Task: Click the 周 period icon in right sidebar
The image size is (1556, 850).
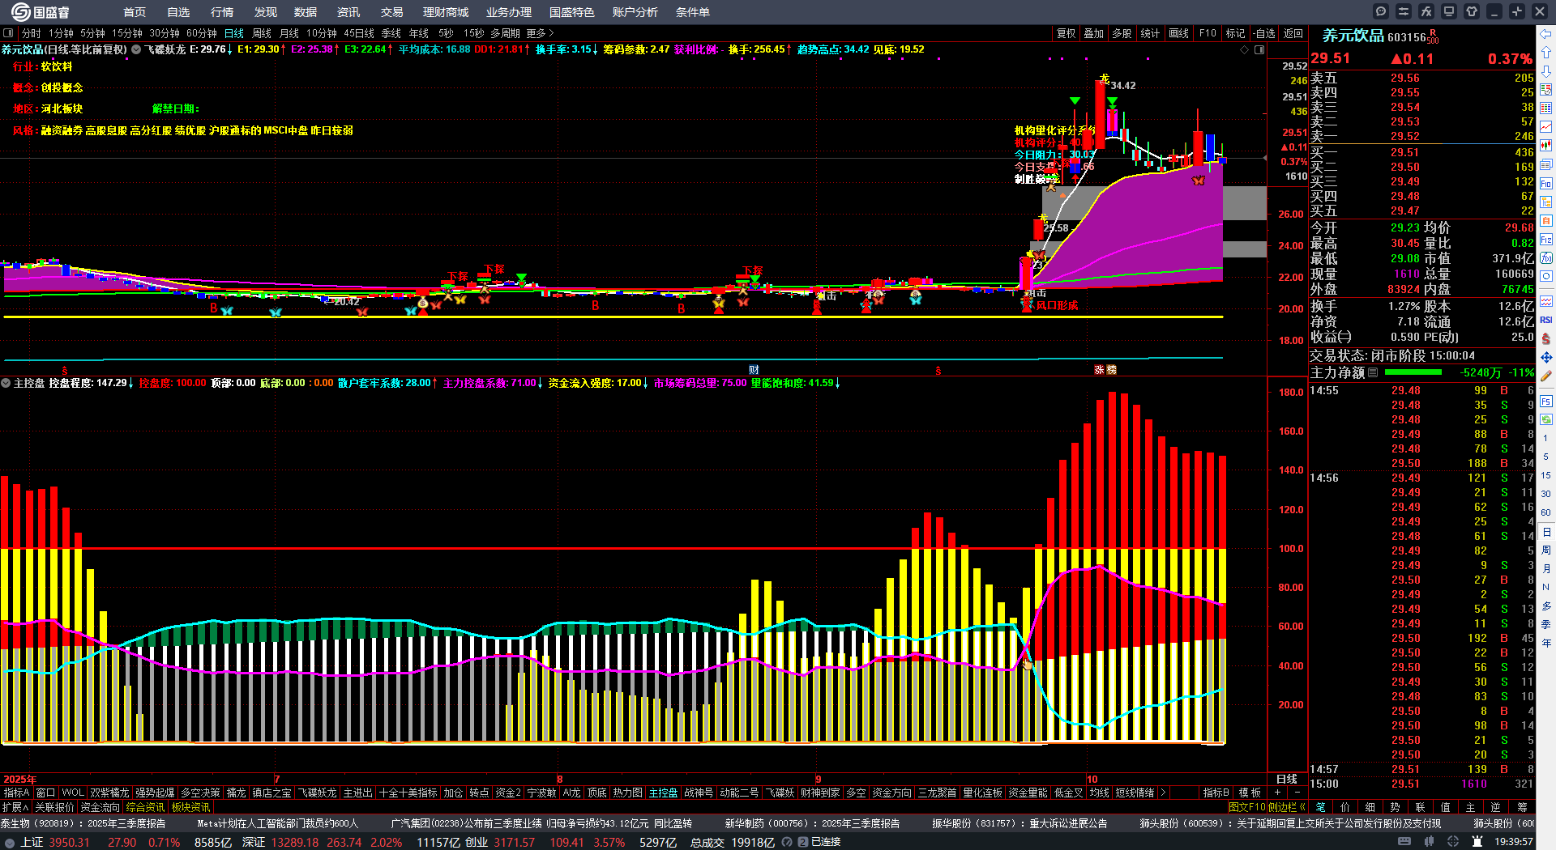Action: (1546, 550)
